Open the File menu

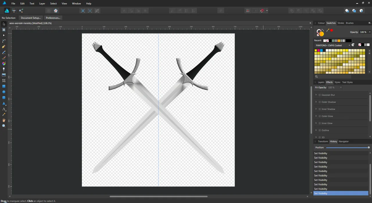(x=13, y=3)
